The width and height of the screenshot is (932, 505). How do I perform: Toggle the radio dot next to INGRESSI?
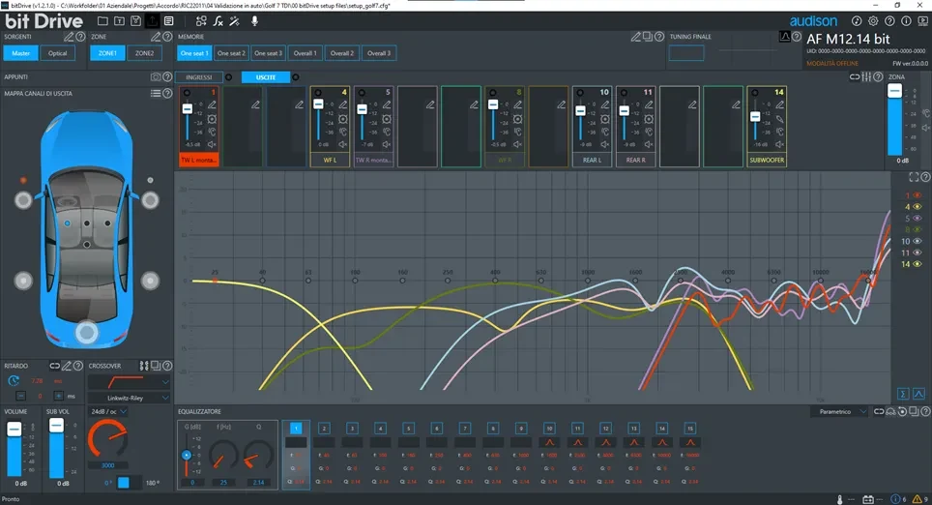click(229, 77)
